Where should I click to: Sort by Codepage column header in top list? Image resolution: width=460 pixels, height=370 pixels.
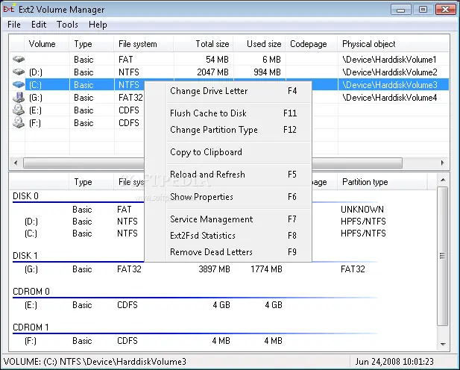click(x=312, y=44)
